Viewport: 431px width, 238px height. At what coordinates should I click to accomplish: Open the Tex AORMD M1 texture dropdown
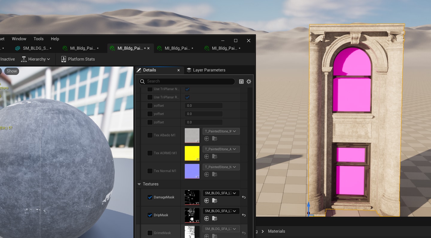[221, 149]
